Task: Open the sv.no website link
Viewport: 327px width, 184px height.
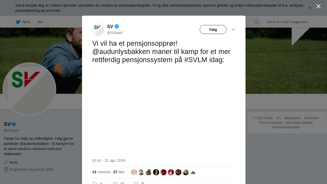Action: [14, 162]
